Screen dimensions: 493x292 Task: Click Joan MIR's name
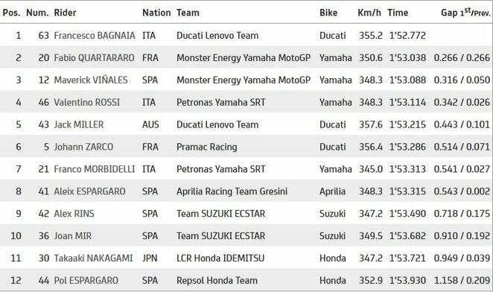(x=73, y=236)
